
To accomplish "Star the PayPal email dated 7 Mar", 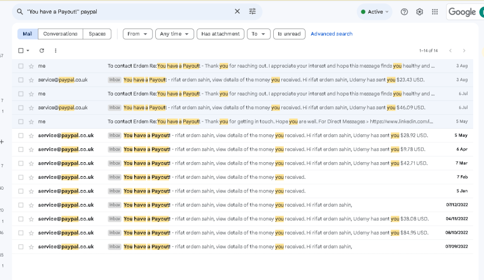I will (31, 163).
